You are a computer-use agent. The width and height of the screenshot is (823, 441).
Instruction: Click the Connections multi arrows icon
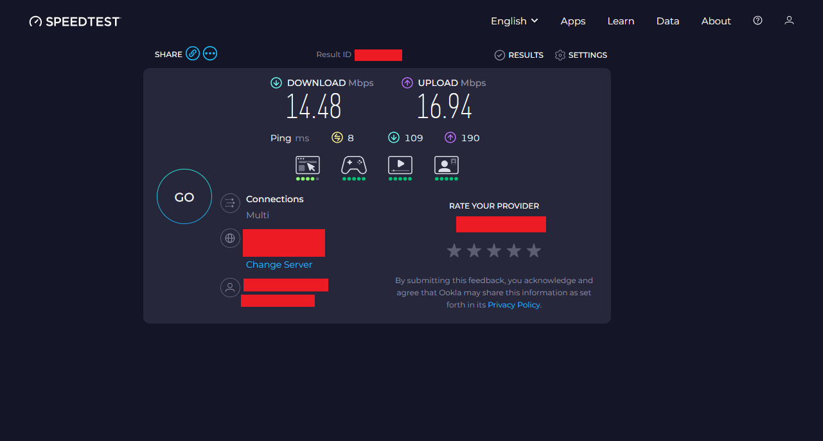[230, 203]
